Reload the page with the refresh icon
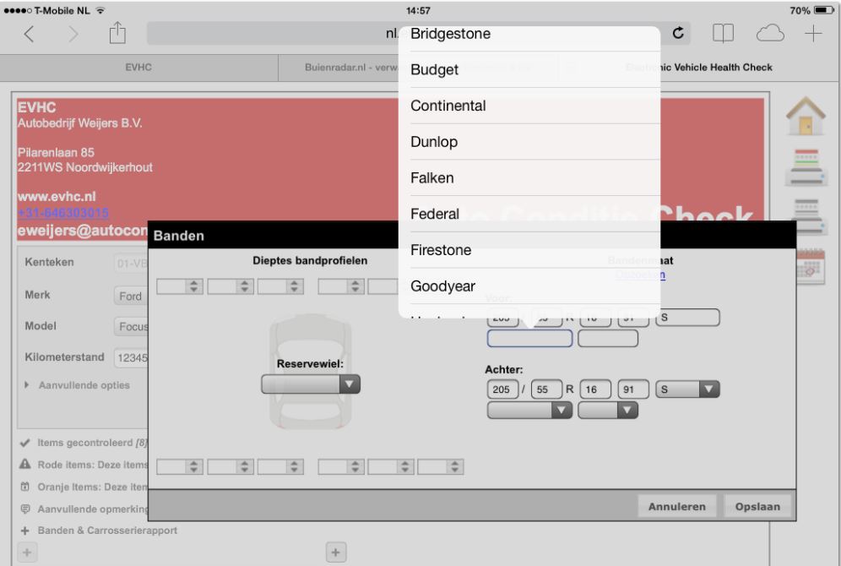 (678, 33)
